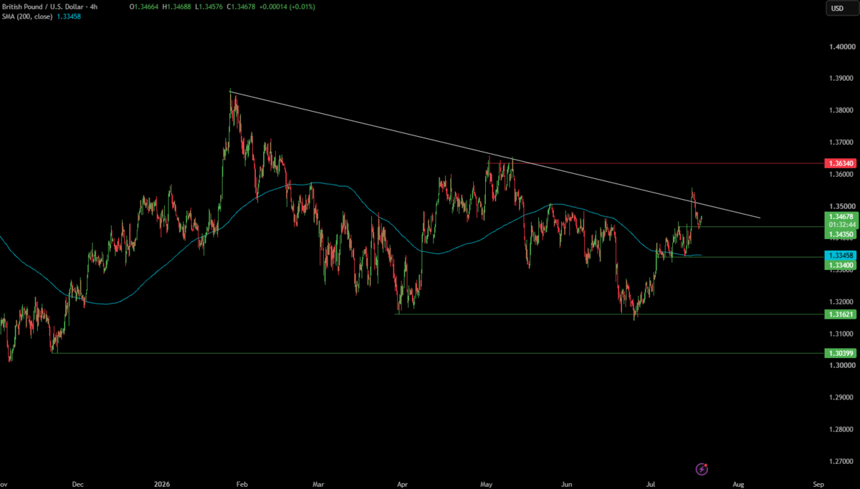Image resolution: width=860 pixels, height=489 pixels.
Task: Select the 1.27000 level on price scale
Action: point(840,462)
